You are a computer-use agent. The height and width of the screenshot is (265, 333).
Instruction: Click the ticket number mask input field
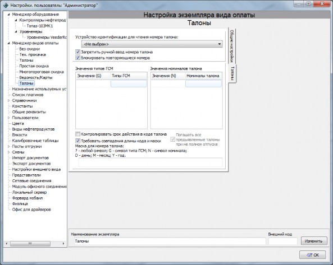pyautogui.click(x=150, y=162)
